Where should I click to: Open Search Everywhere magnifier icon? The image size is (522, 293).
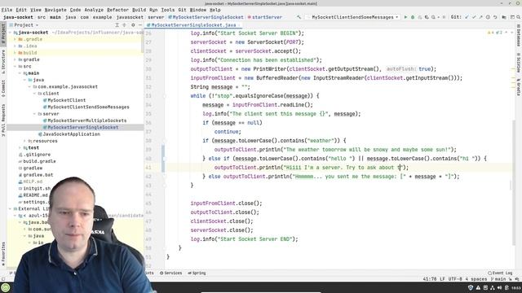[519, 17]
